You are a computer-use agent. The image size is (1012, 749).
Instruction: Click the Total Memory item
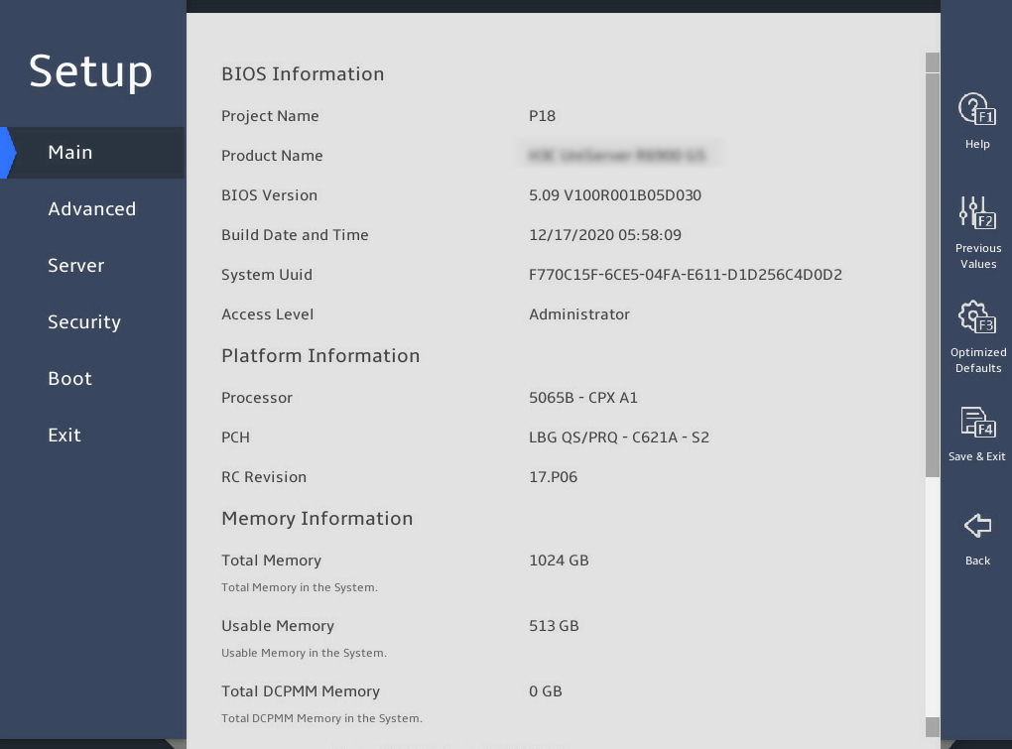point(271,561)
